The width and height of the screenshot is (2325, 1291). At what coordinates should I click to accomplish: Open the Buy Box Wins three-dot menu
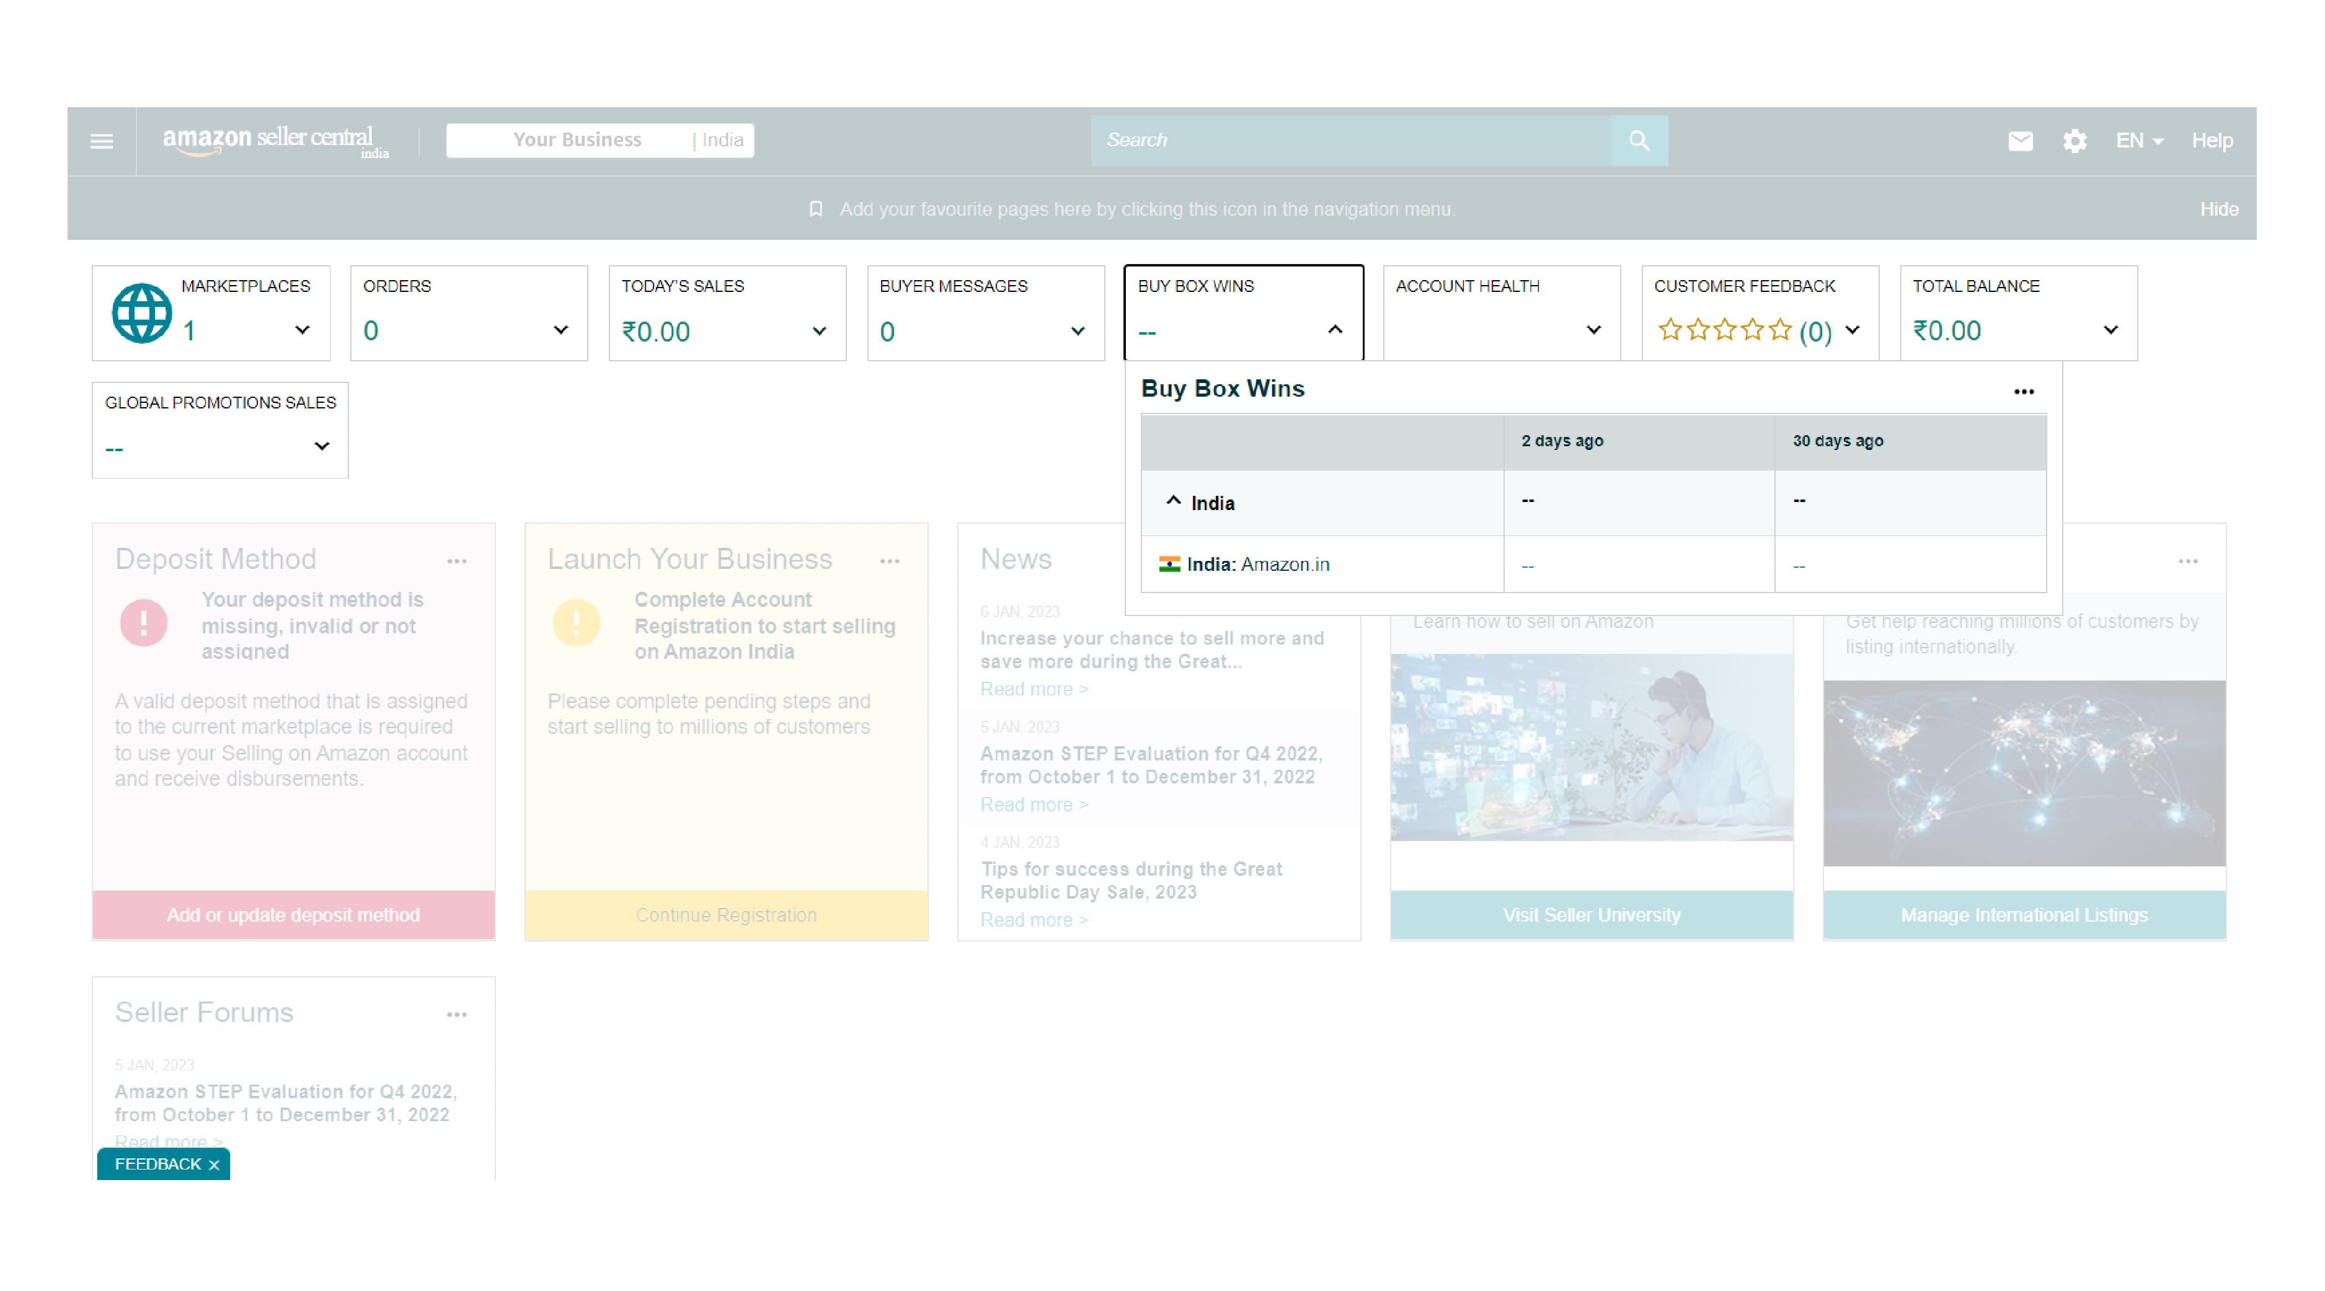click(x=2024, y=392)
